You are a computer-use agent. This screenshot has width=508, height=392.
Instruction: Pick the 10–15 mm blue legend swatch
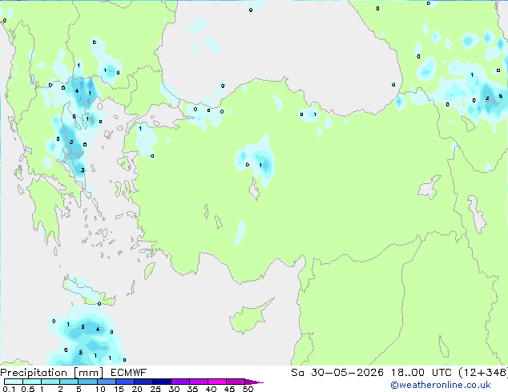click(x=106, y=382)
